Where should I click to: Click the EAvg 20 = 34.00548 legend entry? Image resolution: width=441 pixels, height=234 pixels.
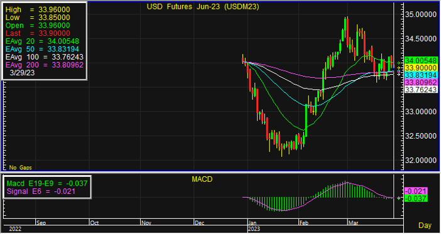pos(42,41)
